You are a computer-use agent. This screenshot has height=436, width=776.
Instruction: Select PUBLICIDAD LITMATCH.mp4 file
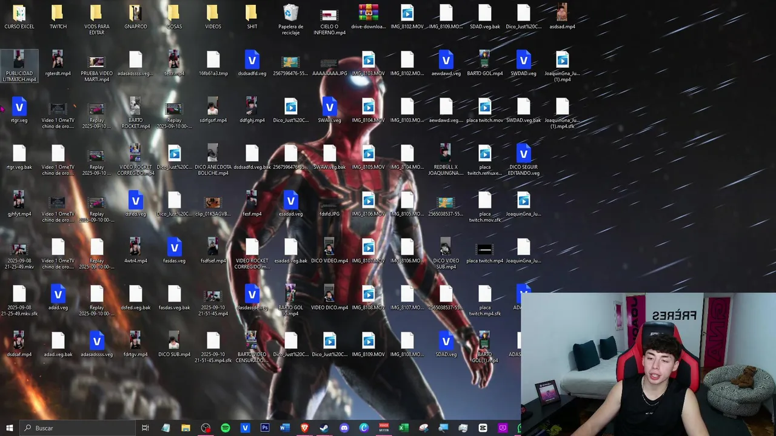point(19,66)
